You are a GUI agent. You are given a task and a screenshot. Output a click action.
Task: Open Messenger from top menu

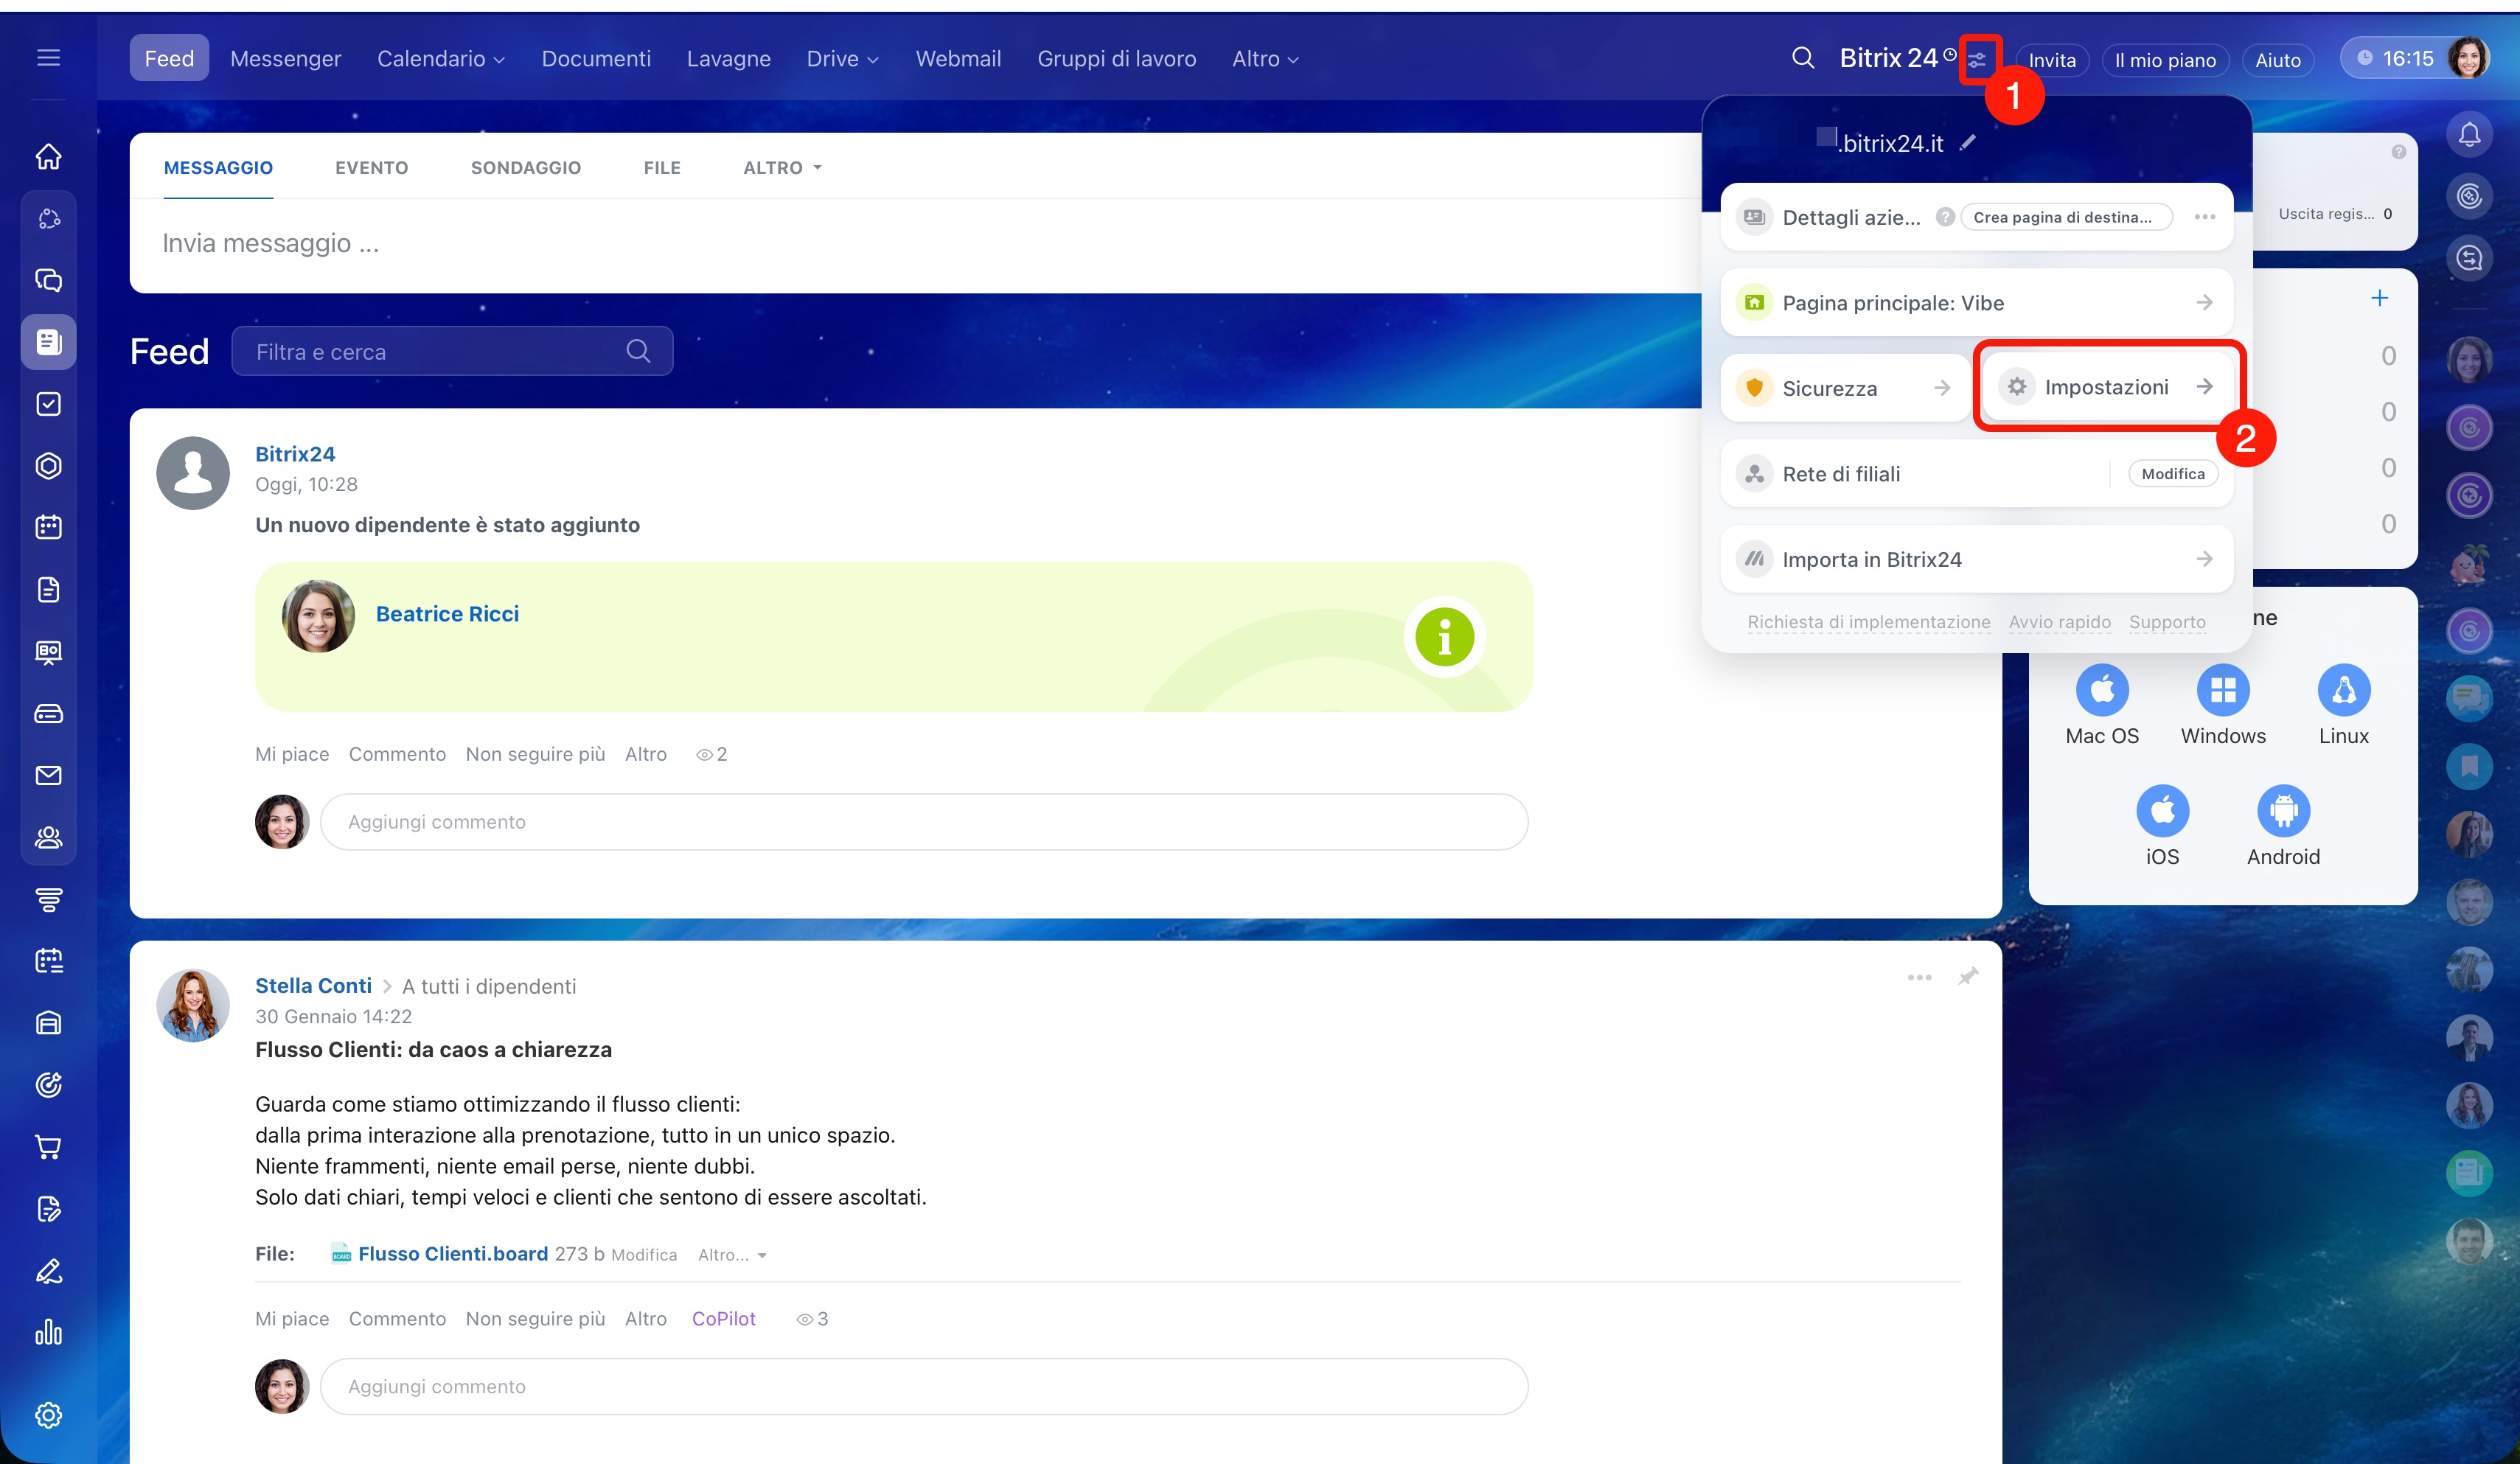[285, 59]
